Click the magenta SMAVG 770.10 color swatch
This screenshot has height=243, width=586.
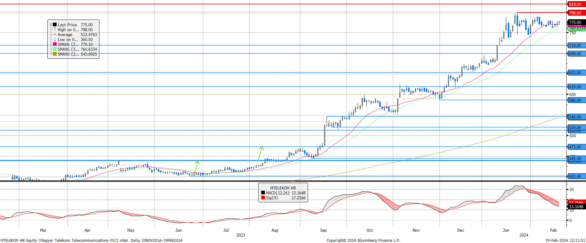(55, 44)
